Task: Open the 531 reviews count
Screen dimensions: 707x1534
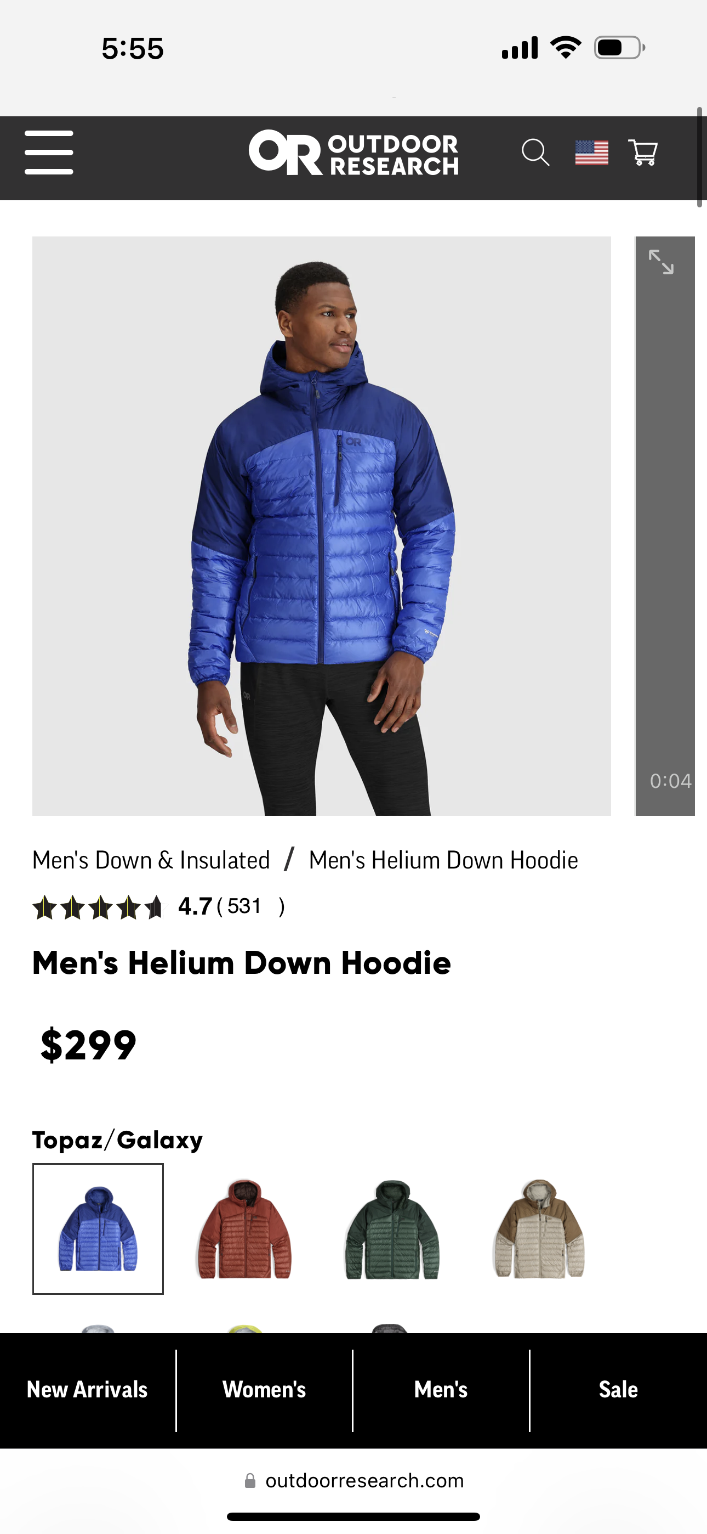Action: tap(244, 906)
